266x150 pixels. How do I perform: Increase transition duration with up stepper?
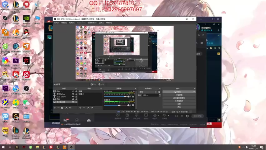[160, 95]
